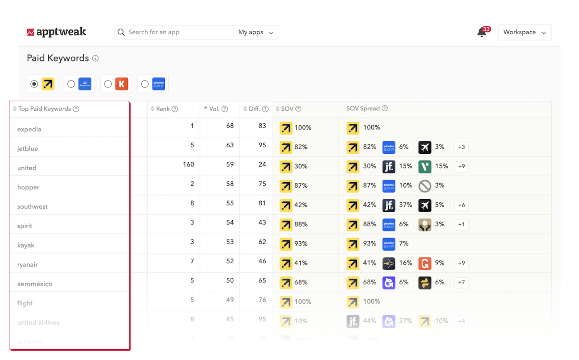Click the help icon next to Rank
Screen dimensions: 579x360
(x=175, y=109)
